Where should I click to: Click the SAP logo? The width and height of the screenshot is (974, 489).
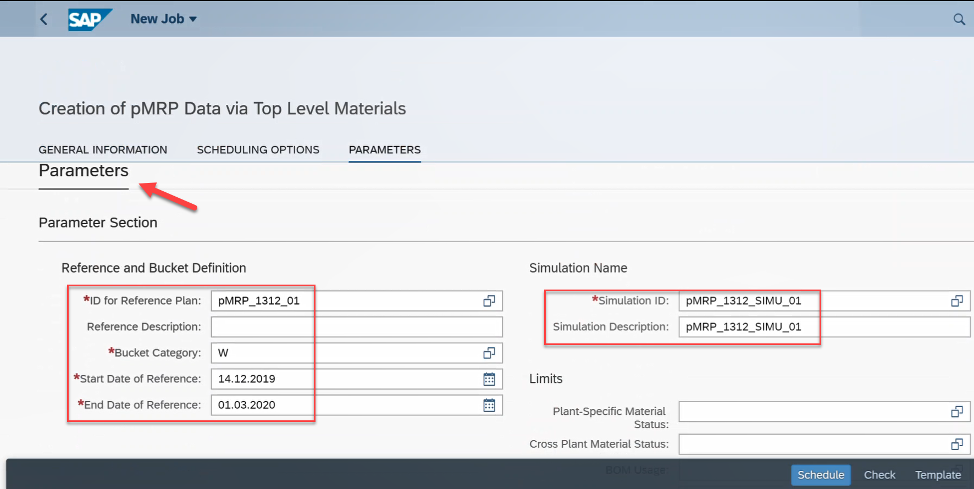coord(89,19)
